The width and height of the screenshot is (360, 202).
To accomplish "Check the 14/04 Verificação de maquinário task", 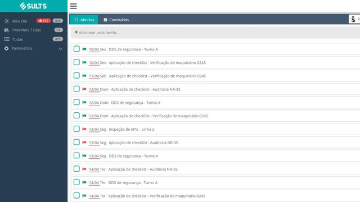I will pyautogui.click(x=76, y=195).
